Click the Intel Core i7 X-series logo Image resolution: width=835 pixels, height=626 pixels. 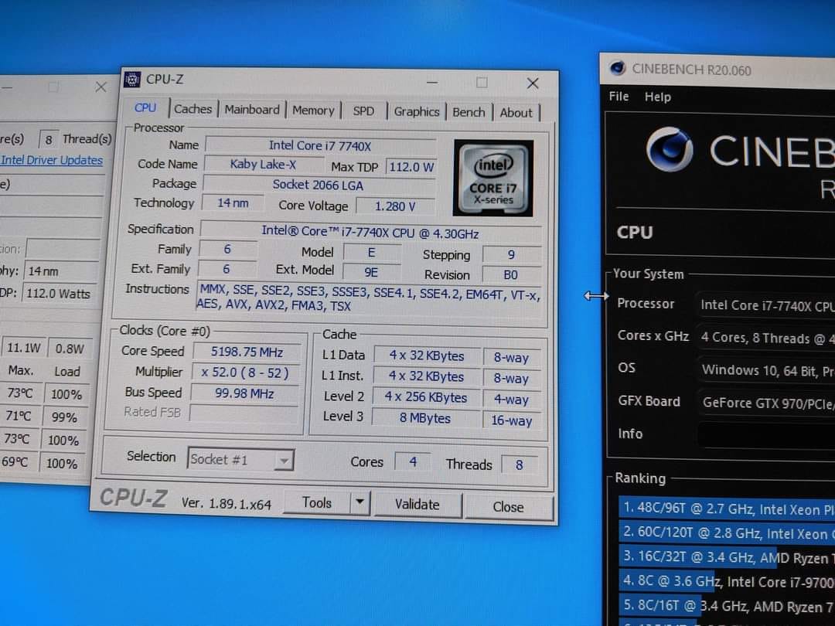pos(493,178)
